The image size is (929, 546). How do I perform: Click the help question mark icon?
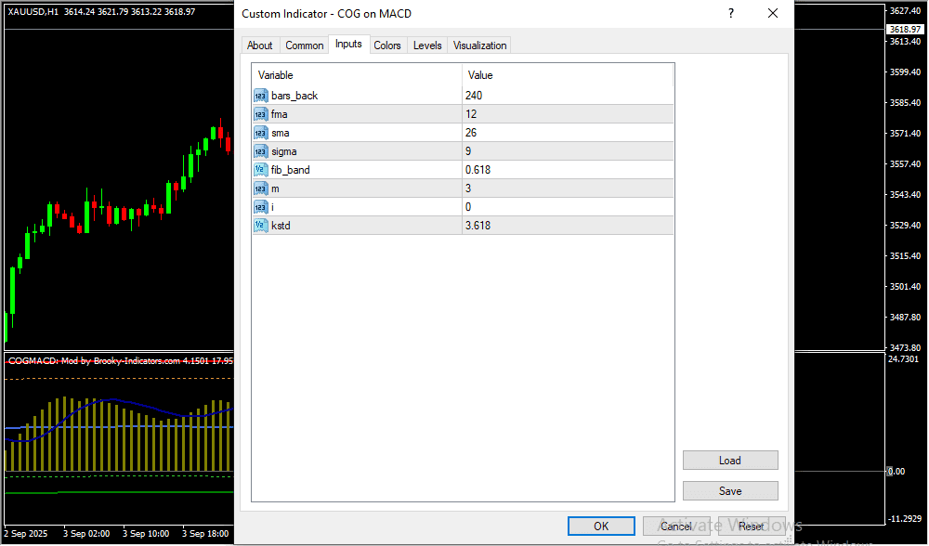pos(731,14)
